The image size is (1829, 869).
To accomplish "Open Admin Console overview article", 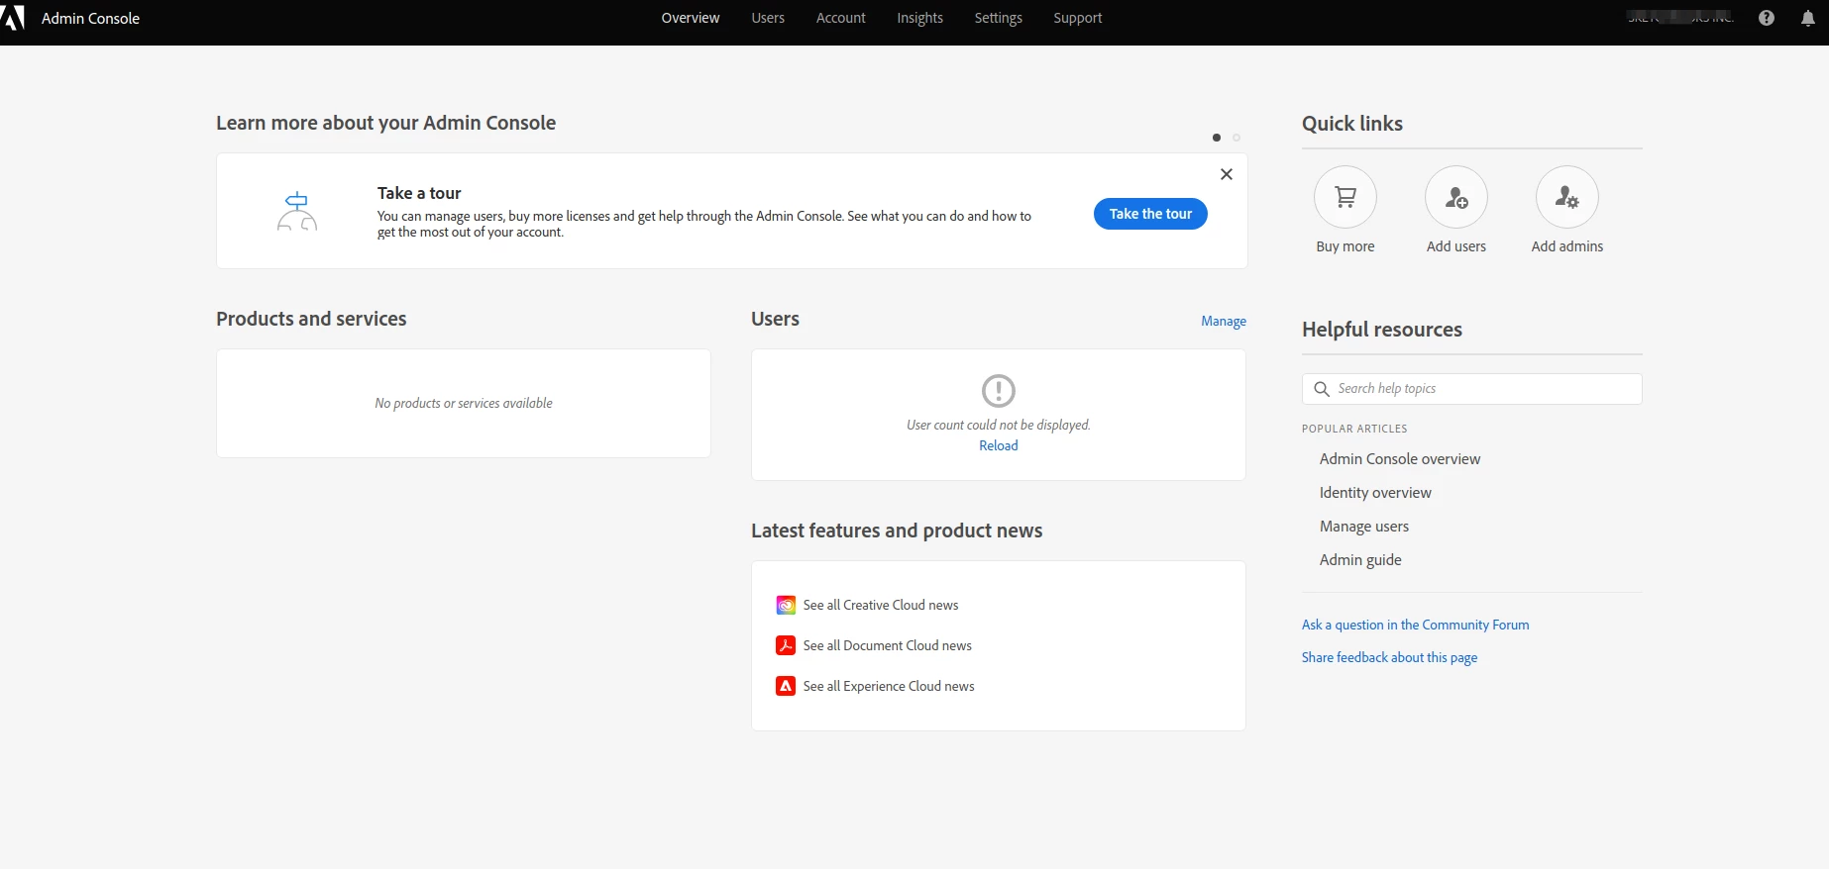I will click(1400, 459).
